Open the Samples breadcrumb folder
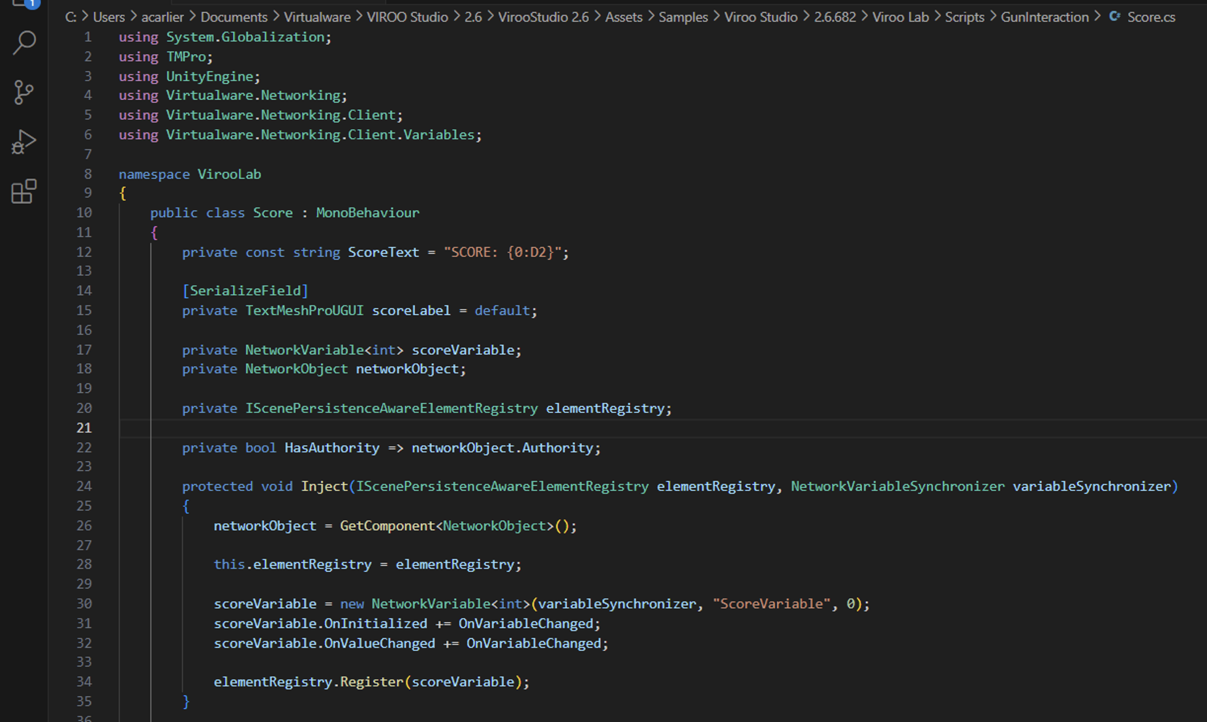 (x=682, y=17)
